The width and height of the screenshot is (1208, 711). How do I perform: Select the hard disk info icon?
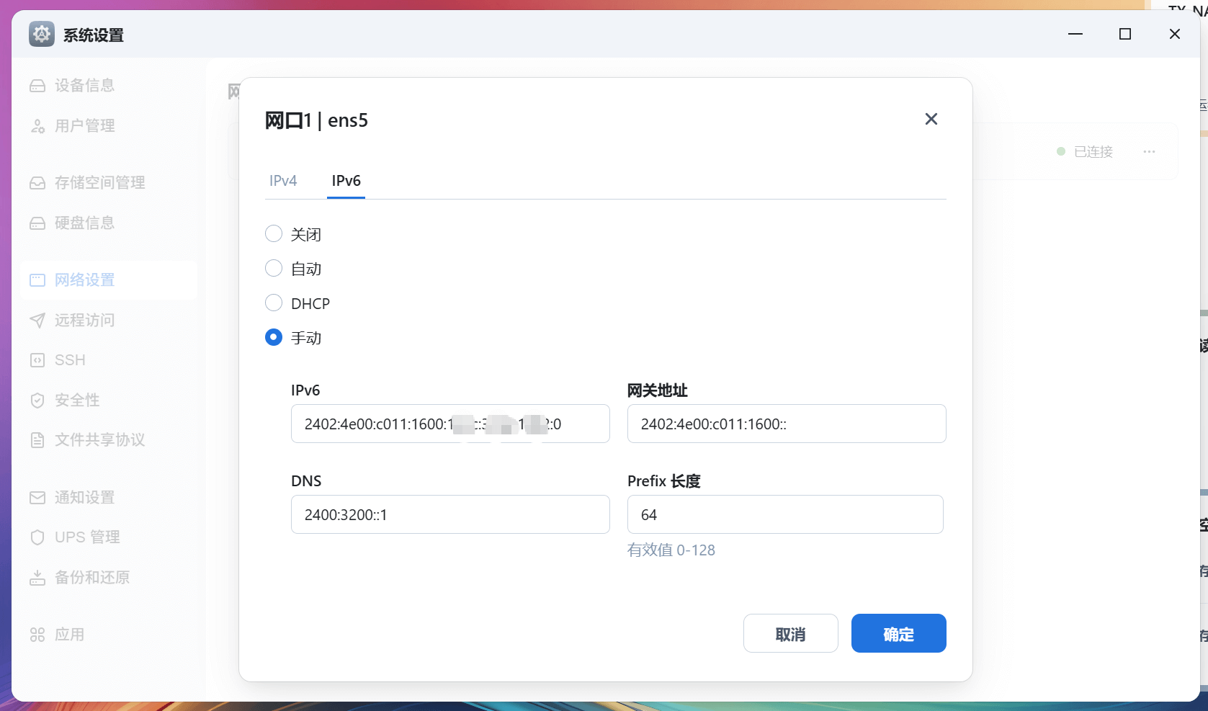point(37,223)
